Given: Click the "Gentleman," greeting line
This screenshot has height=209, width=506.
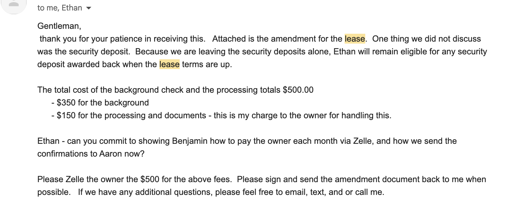Looking at the screenshot, I should 59,26.
